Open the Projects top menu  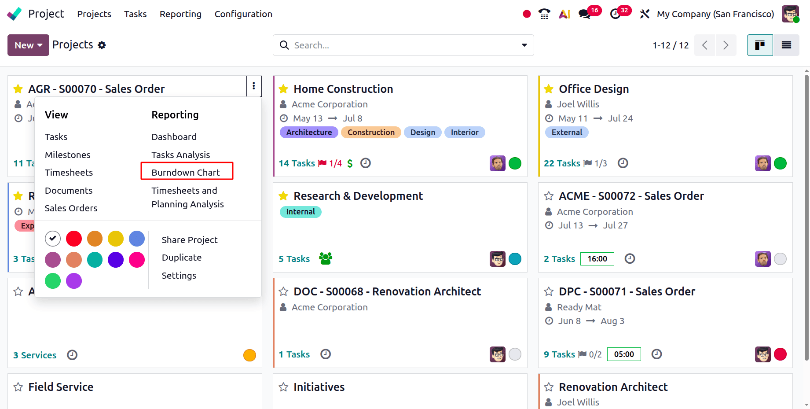[x=94, y=14]
